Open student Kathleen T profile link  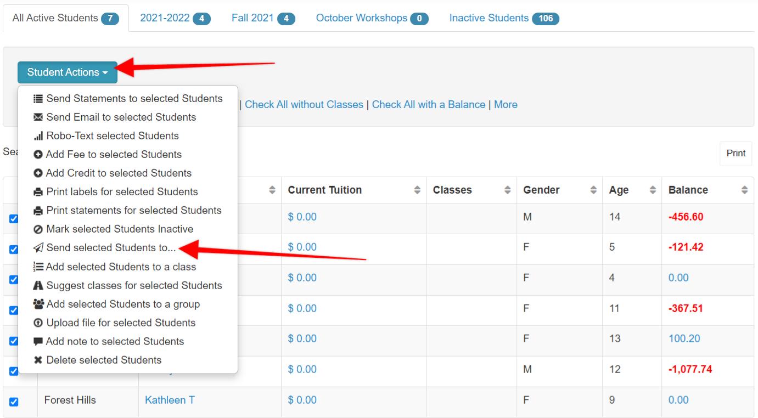[170, 400]
